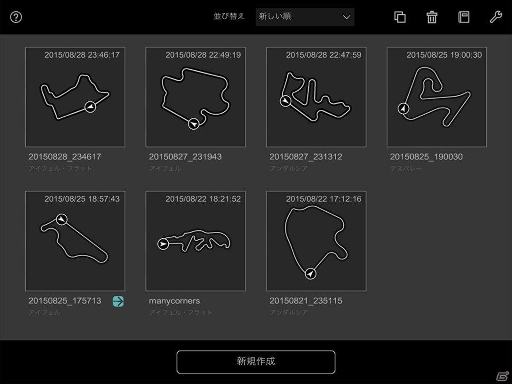Click the start marker on the 20150825_175713 track
512x384 pixels.
pyautogui.click(x=62, y=219)
